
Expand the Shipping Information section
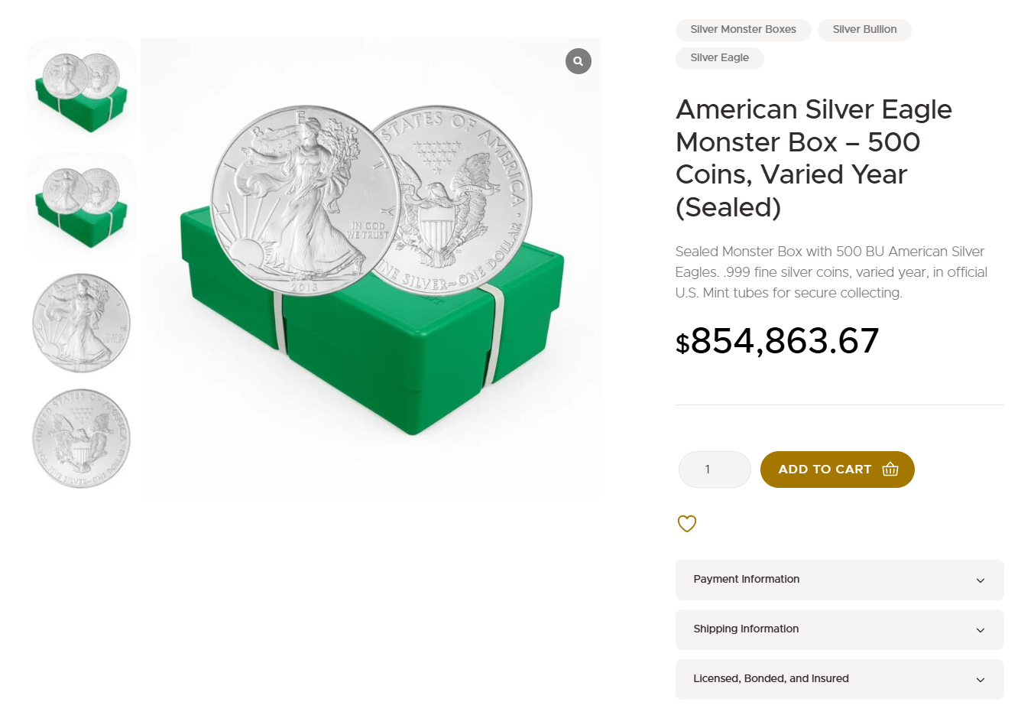click(839, 629)
